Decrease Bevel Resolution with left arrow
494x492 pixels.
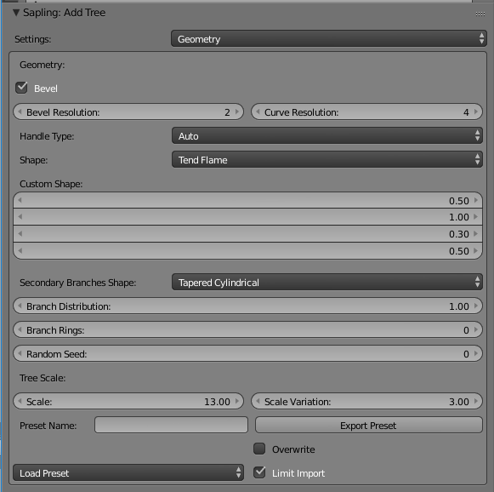tap(20, 112)
